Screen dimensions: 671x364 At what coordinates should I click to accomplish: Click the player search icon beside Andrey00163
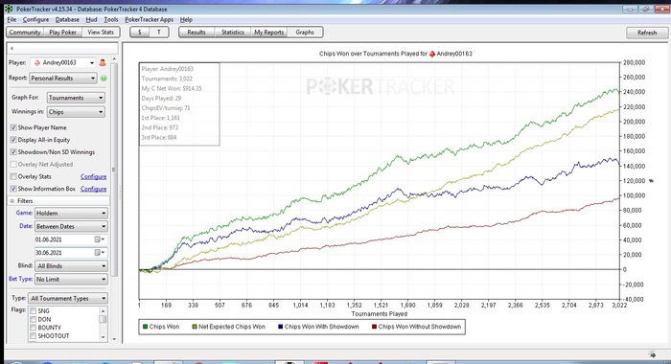(x=103, y=63)
